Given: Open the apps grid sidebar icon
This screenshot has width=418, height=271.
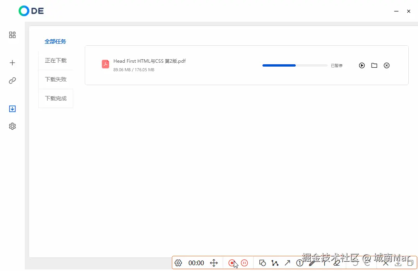Looking at the screenshot, I should pyautogui.click(x=12, y=35).
